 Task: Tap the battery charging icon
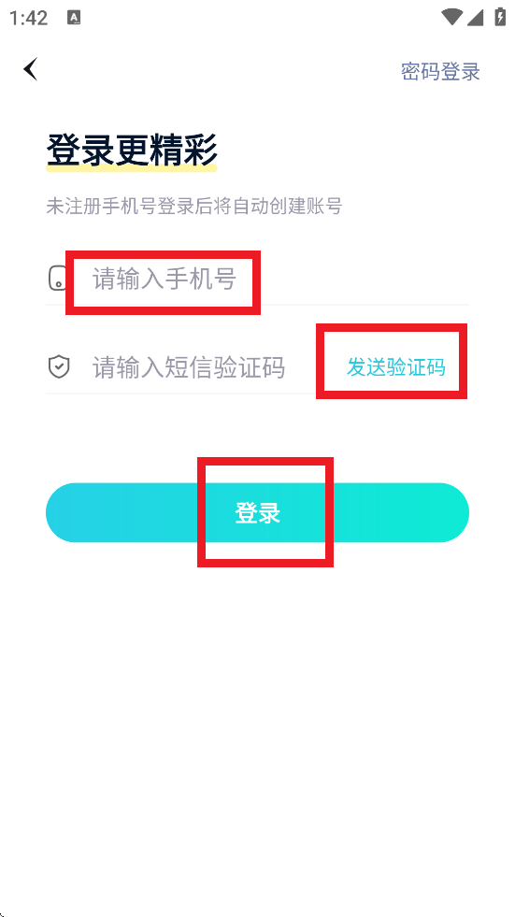pos(500,17)
